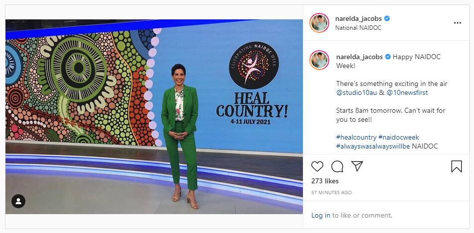Visit the @10newsfirst mention
The height and width of the screenshot is (233, 474).
pyautogui.click(x=407, y=93)
